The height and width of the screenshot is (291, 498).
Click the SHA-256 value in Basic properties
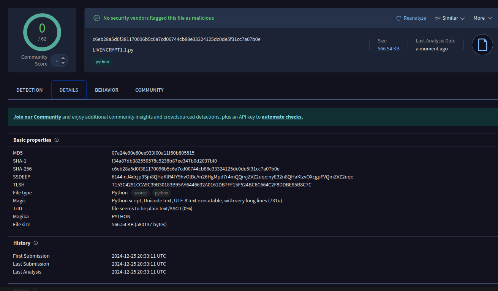(196, 169)
